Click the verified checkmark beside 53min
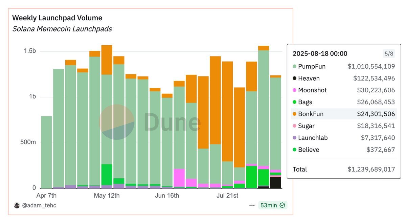This screenshot has height=223, width=406. click(282, 205)
